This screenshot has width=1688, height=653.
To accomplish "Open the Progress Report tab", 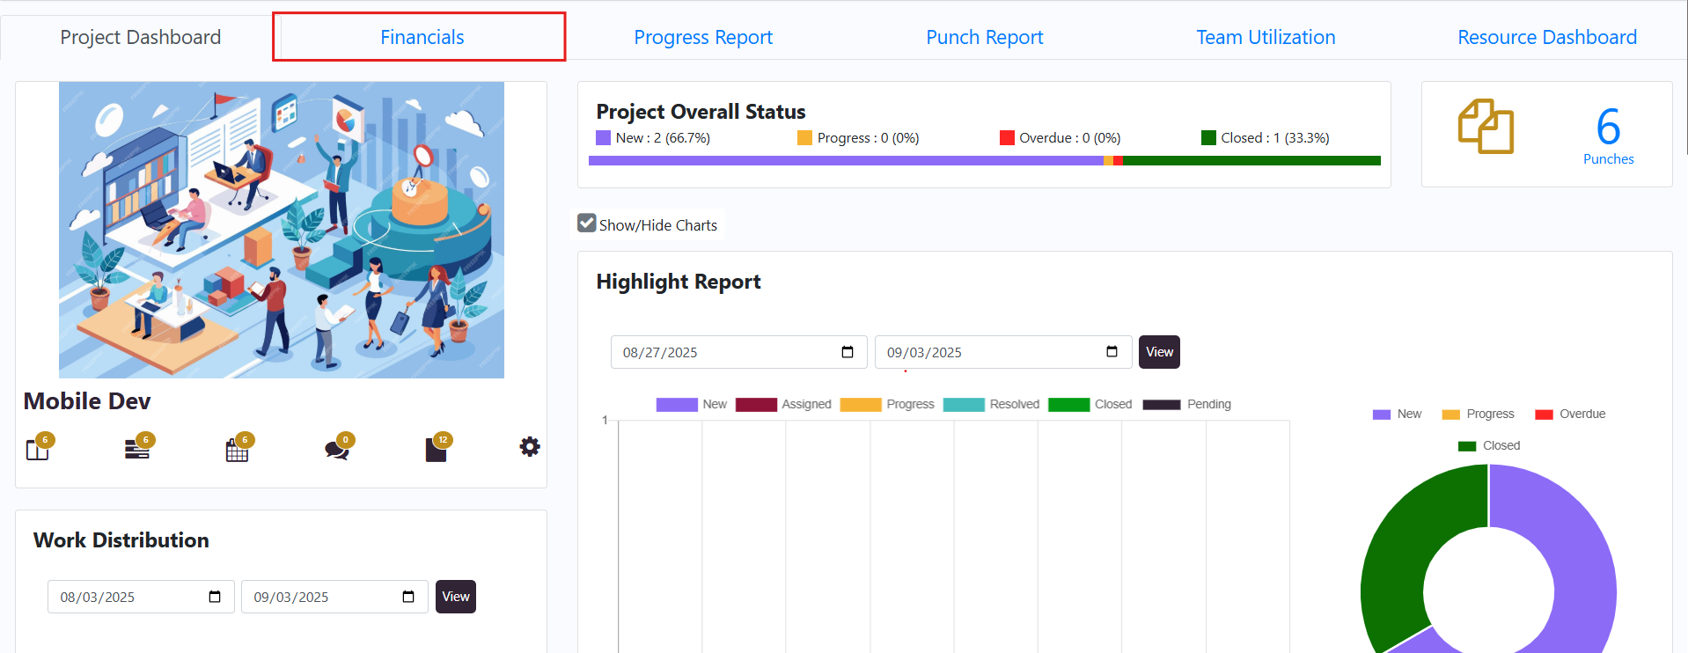I will coord(703,37).
